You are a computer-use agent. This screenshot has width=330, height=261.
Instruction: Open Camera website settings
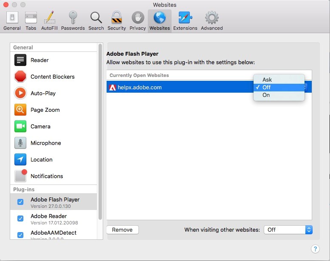[40, 127]
